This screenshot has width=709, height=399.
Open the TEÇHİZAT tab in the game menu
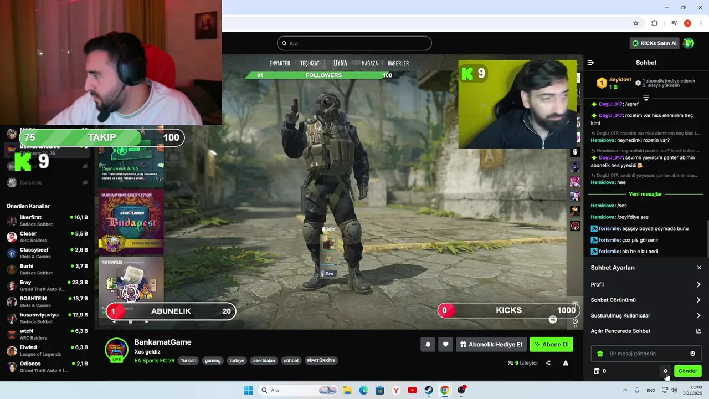pyautogui.click(x=310, y=63)
